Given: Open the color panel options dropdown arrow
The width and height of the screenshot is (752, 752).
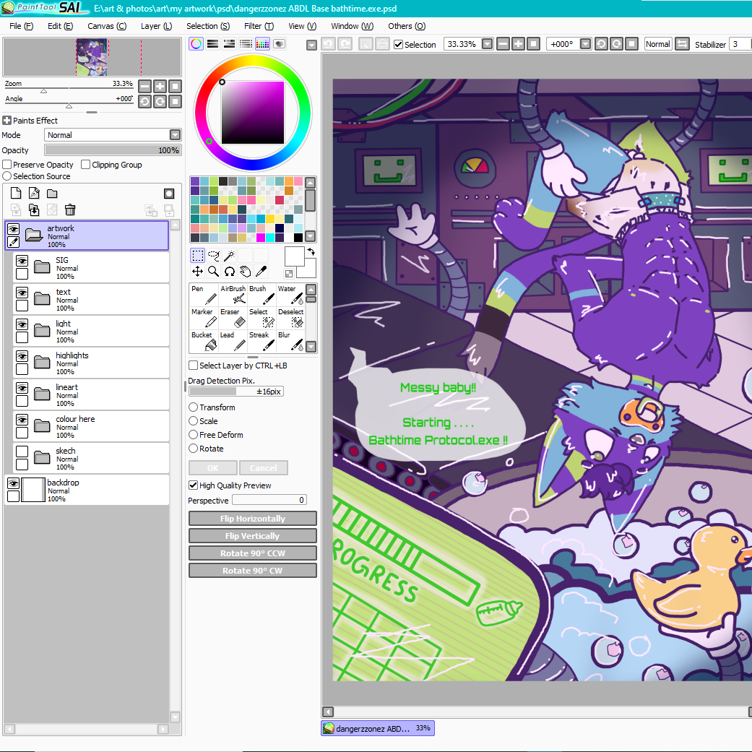Looking at the screenshot, I should click(x=312, y=45).
